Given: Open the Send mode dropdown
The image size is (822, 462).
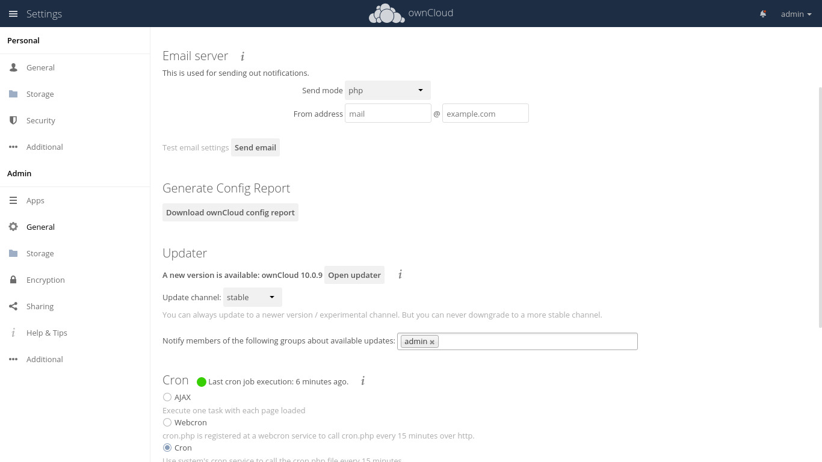Looking at the screenshot, I should coord(388,90).
